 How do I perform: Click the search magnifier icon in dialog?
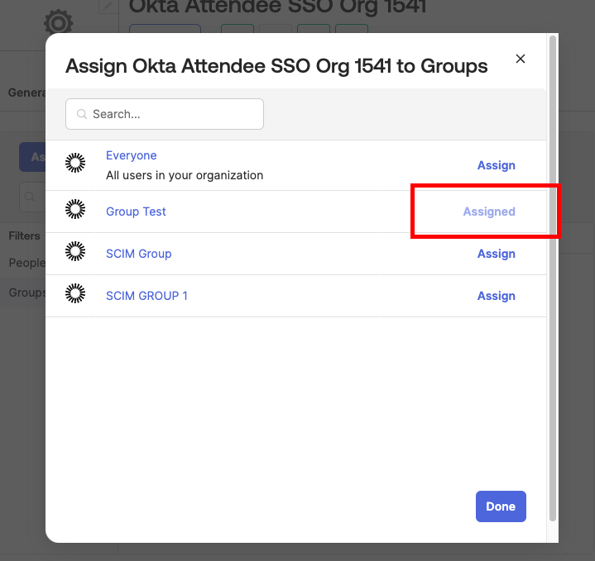coord(82,114)
